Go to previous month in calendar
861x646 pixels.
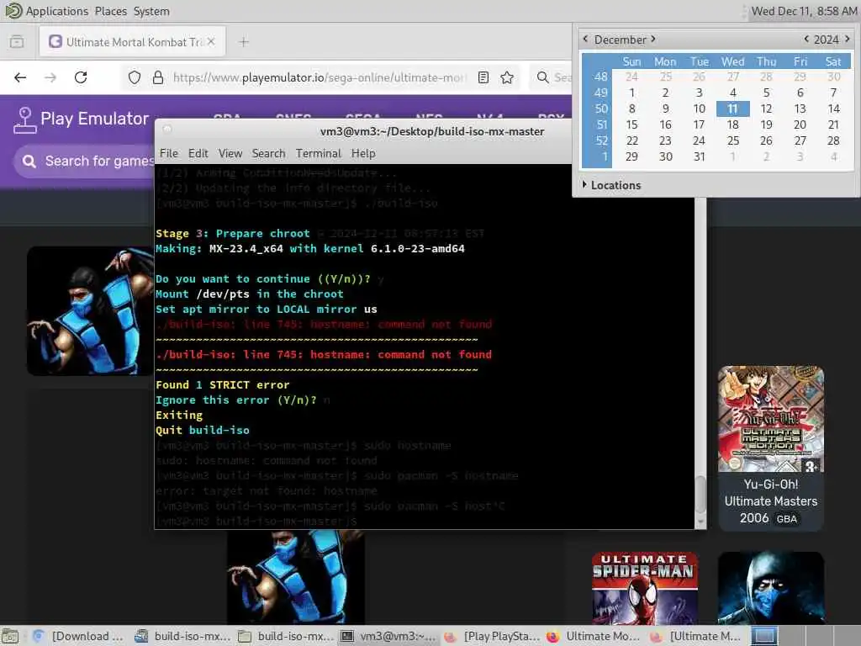(585, 39)
